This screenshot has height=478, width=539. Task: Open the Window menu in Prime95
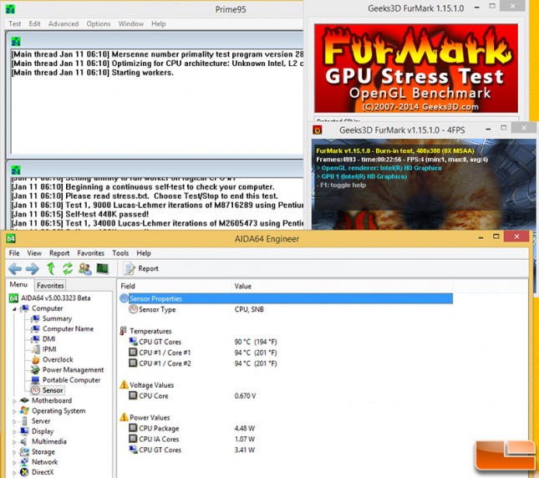(131, 23)
